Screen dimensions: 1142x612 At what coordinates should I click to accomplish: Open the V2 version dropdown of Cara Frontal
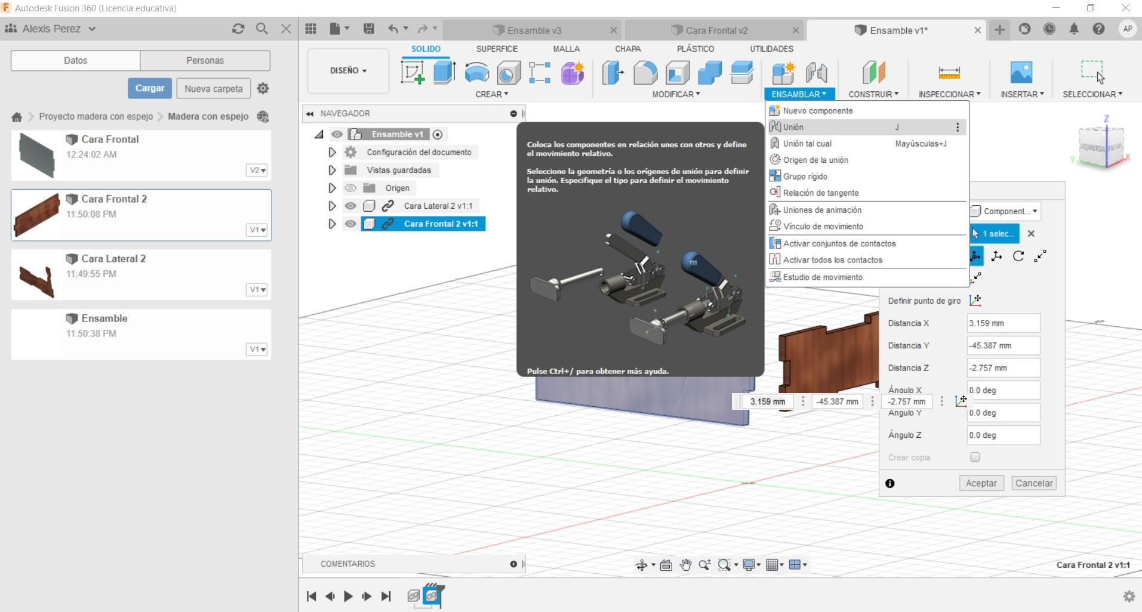257,170
